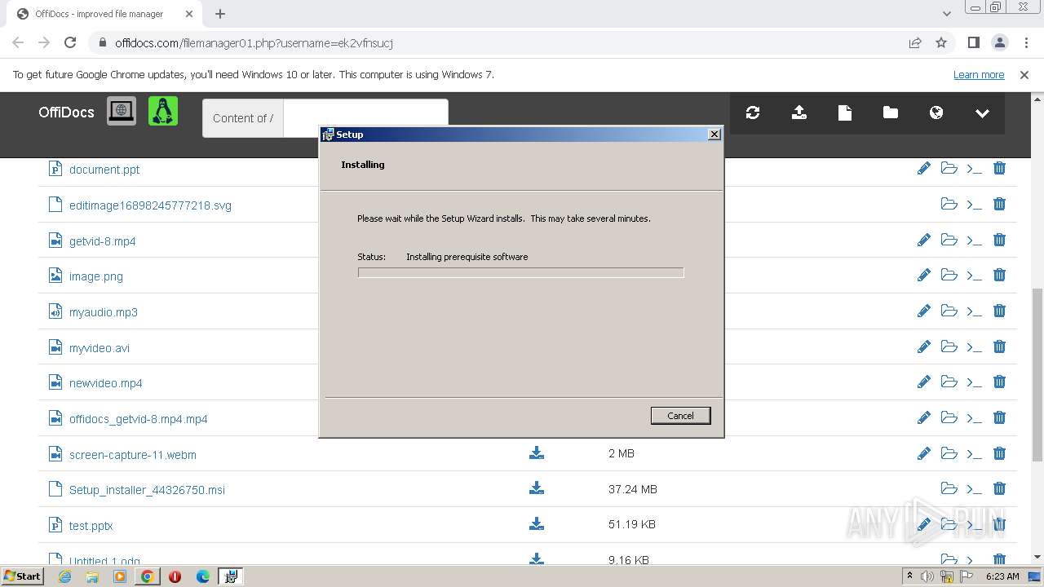Close the Setup dialog window

(714, 135)
